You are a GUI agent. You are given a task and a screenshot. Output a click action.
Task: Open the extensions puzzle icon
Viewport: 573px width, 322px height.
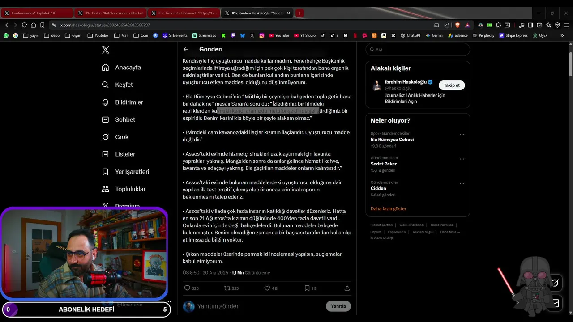499,25
